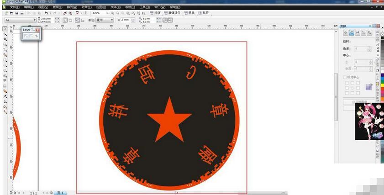Open the 效果(C) menu
The image size is (384, 195).
coord(84,7)
